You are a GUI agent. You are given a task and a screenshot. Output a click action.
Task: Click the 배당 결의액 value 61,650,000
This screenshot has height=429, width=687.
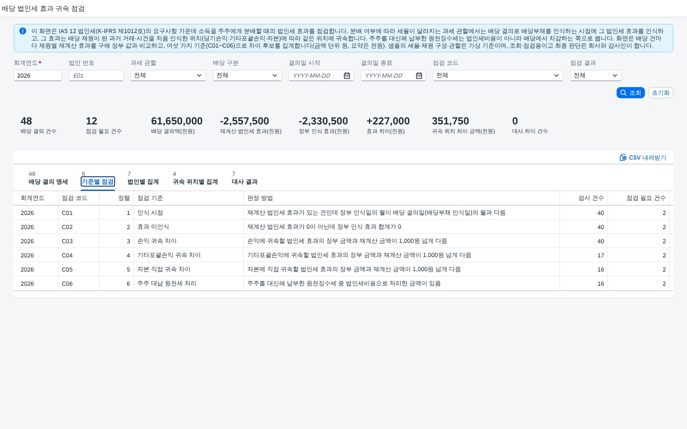coord(177,121)
